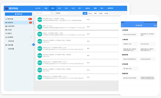Viewport: 161px width, 98px height.
Task: Select the 审批中 status filter
Action: point(90,13)
